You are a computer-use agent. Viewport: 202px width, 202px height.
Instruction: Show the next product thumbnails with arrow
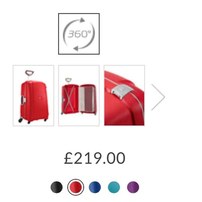pos(158,97)
